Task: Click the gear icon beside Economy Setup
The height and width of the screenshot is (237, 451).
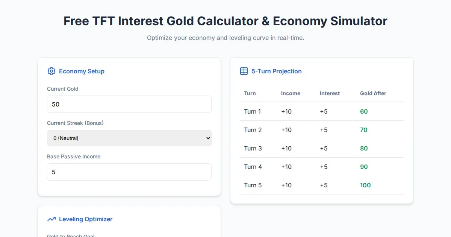Action: point(51,71)
